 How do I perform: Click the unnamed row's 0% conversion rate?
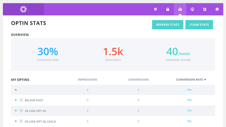(189, 90)
